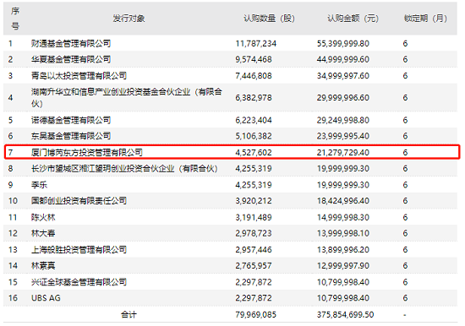
Task: Click quantity value 6,382,978
Action: [254, 97]
